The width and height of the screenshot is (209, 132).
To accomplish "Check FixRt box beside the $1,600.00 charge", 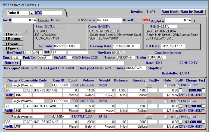I will pos(180,122).
